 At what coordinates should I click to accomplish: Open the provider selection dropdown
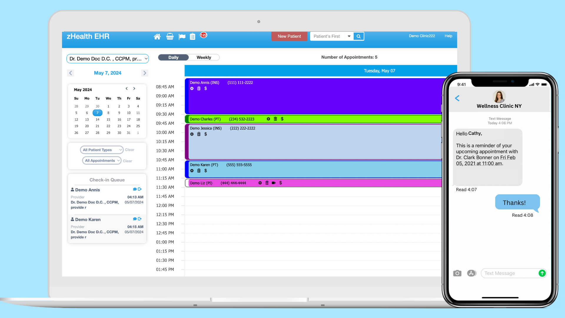click(107, 59)
